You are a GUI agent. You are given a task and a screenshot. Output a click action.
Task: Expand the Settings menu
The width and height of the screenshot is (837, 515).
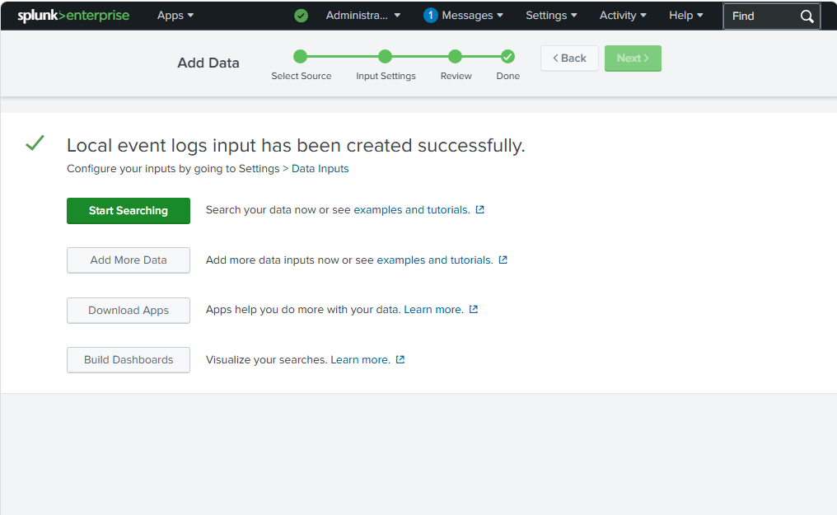(x=551, y=16)
